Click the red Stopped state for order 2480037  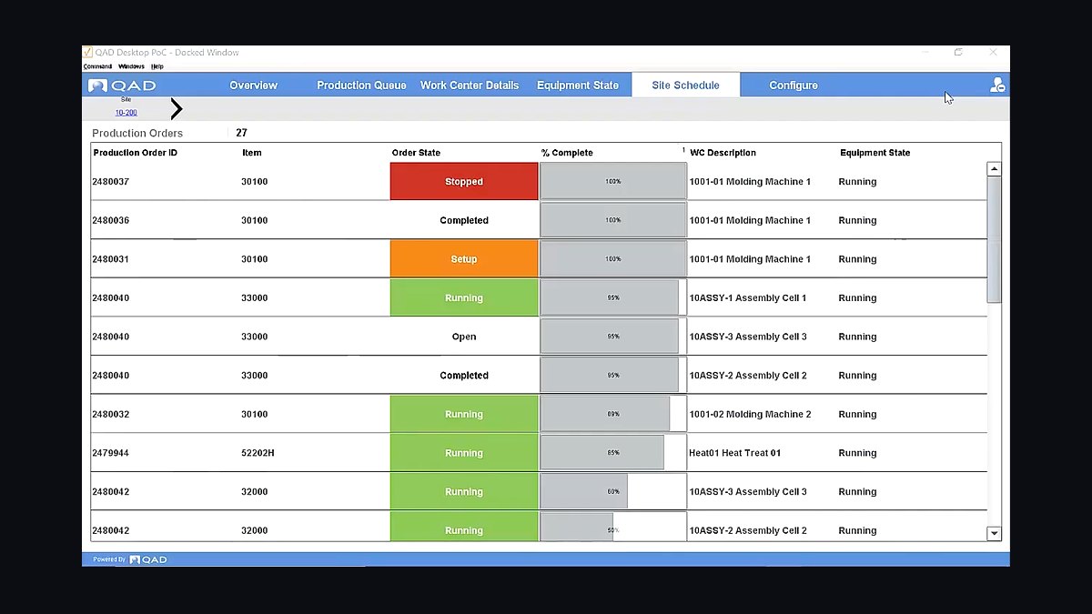pos(464,182)
